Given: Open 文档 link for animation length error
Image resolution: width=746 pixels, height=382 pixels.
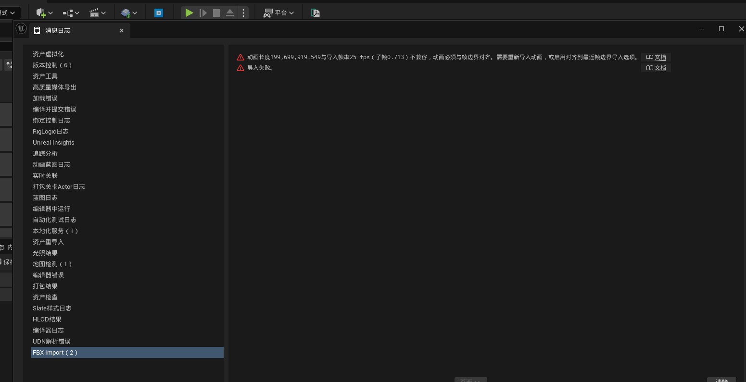Looking at the screenshot, I should point(656,57).
